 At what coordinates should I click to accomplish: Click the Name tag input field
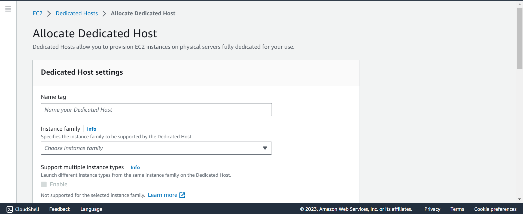point(156,110)
